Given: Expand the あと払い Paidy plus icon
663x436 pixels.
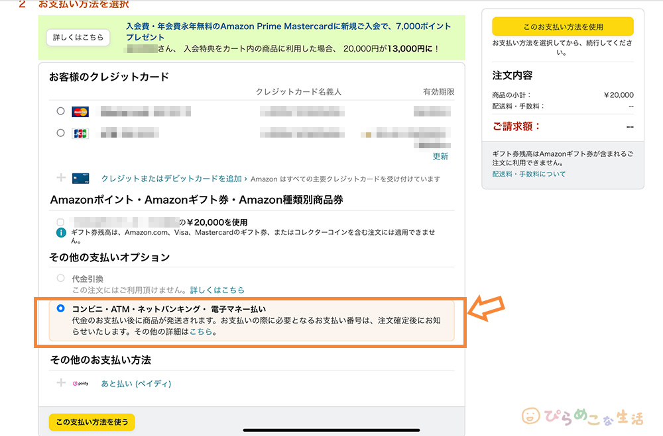Looking at the screenshot, I should click(61, 383).
